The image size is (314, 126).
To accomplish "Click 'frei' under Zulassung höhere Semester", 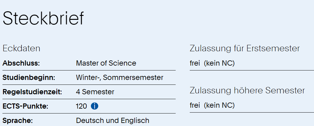I will click(x=195, y=105).
